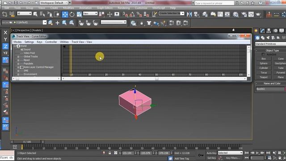Toggle Percent Snap icon
Image resolution: width=286 pixels, height=161 pixels.
[x=139, y=14]
